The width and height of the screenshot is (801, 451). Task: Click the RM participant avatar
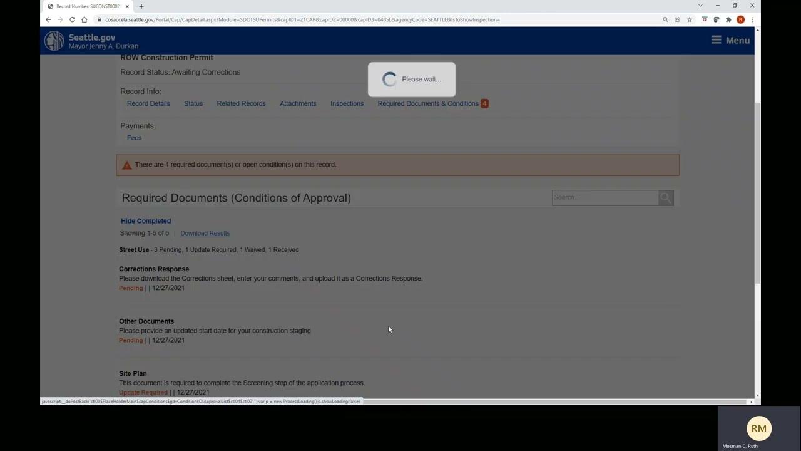tap(759, 428)
